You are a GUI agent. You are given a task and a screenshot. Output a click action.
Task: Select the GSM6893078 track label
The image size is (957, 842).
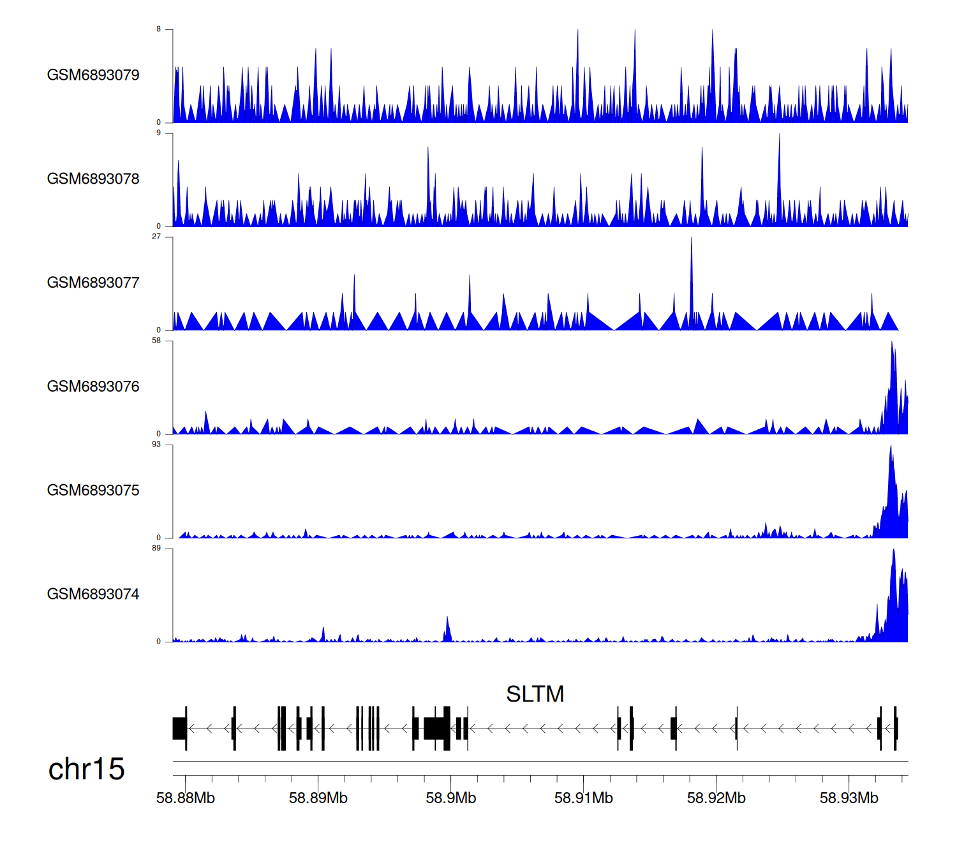coord(93,179)
